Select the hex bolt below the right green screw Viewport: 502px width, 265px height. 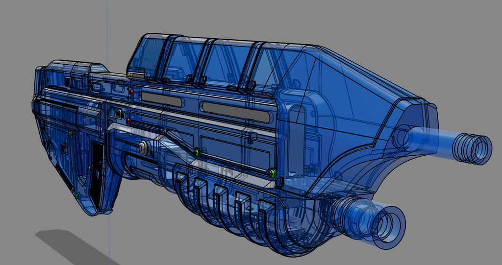[x=279, y=183]
